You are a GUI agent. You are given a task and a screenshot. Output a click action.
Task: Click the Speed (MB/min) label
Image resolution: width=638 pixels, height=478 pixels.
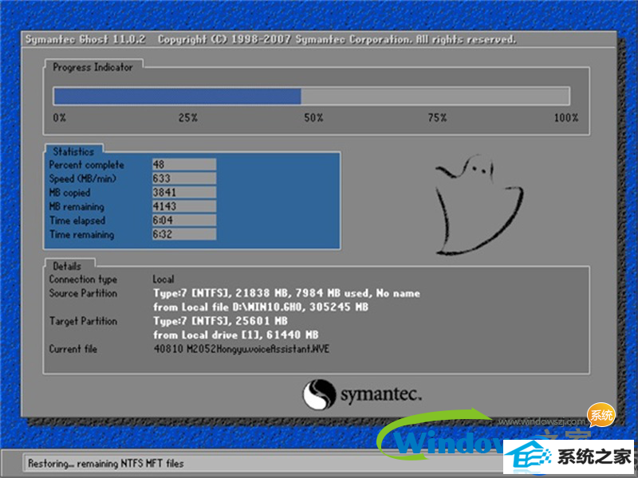point(83,178)
